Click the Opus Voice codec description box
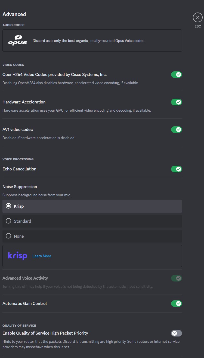 [92, 41]
